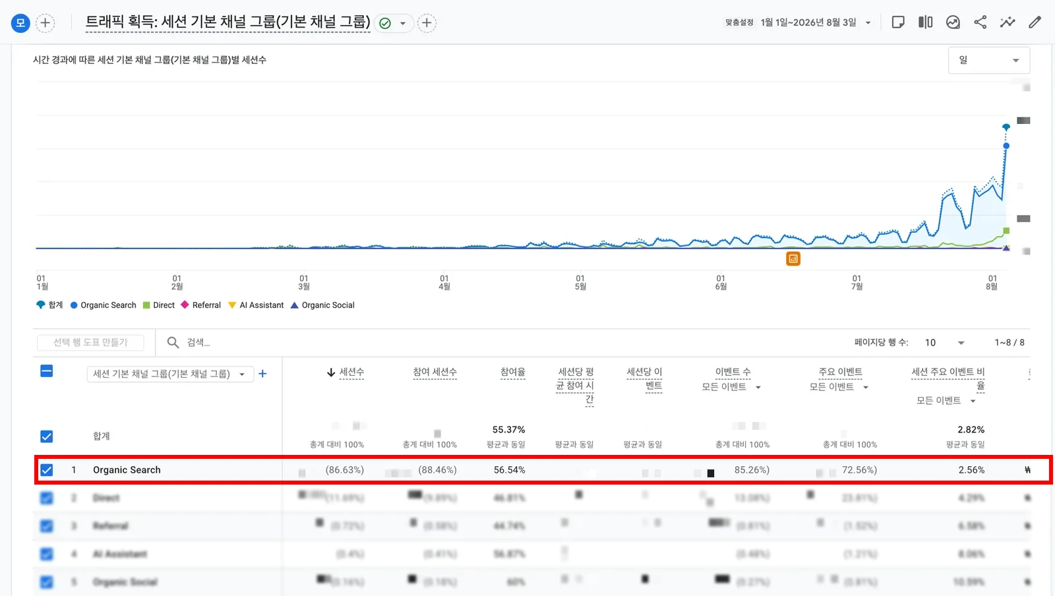Add a filter with the plus after the title
Image resolution: width=1055 pixels, height=596 pixels.
tap(427, 23)
